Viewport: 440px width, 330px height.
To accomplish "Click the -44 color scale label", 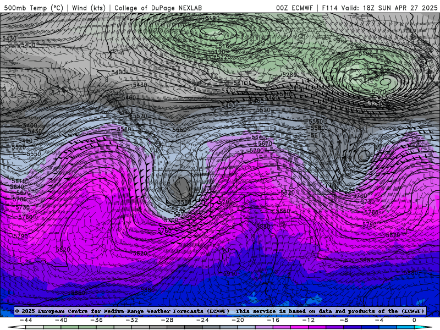I will click(26, 320).
